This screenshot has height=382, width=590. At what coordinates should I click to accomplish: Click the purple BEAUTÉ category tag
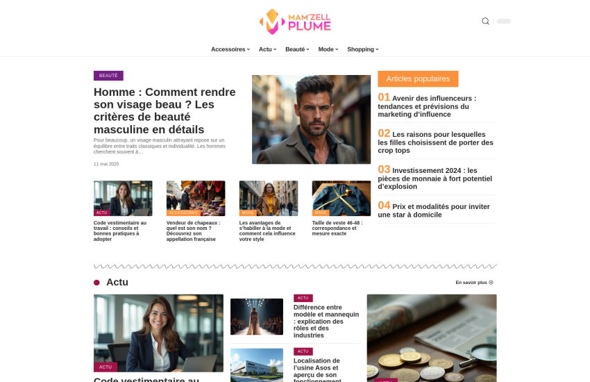click(108, 76)
